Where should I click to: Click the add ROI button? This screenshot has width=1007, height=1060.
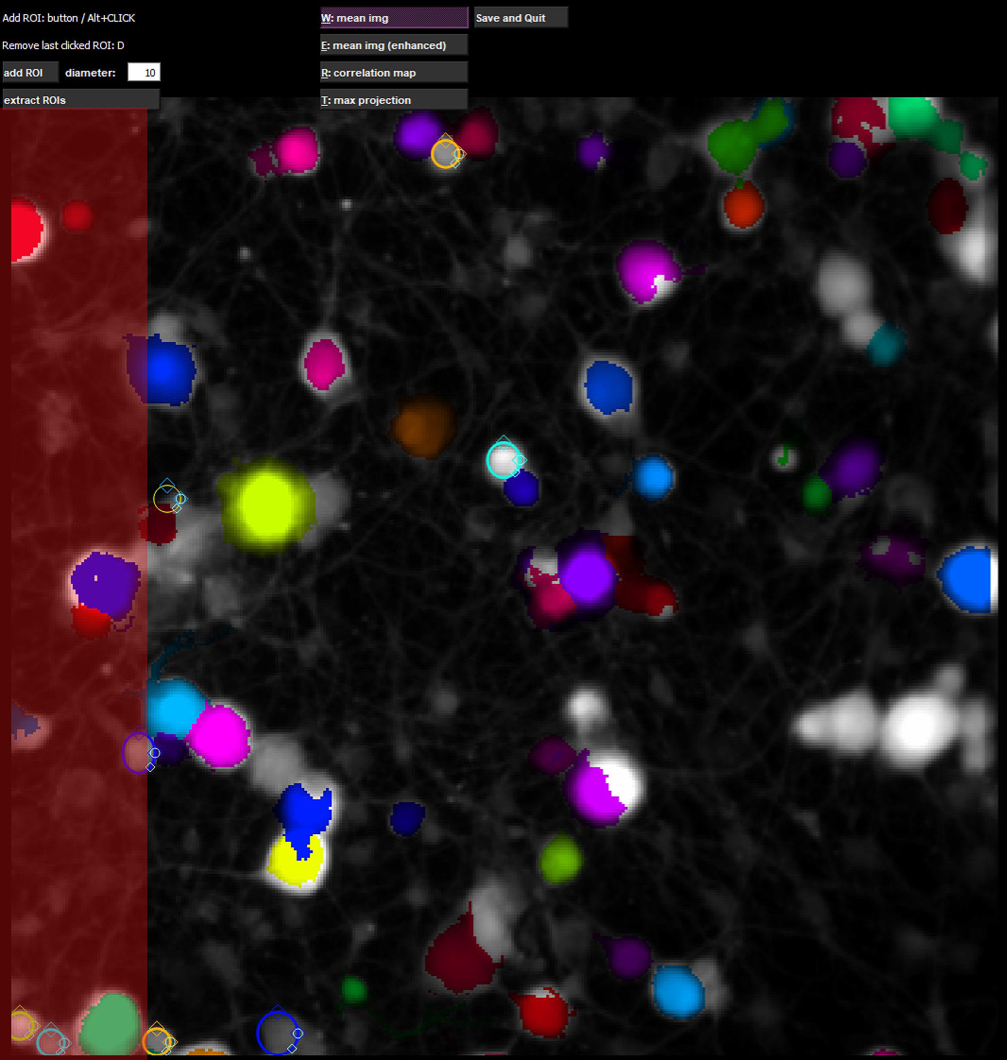(x=30, y=72)
